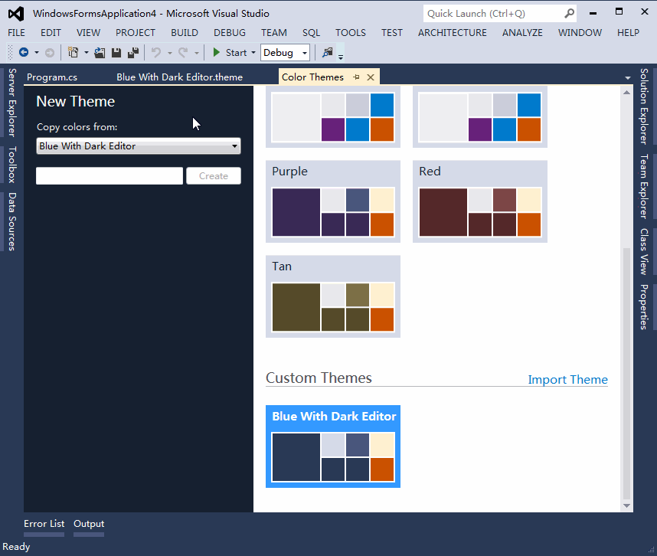Click the greyed Navigate Forward icon
Viewport: 657px width, 556px height.
pos(50,53)
